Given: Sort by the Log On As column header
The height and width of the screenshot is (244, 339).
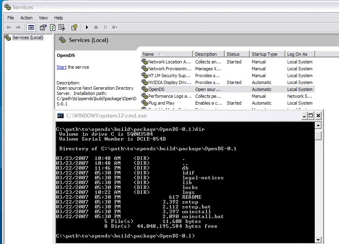Looking at the screenshot, I should [300, 54].
